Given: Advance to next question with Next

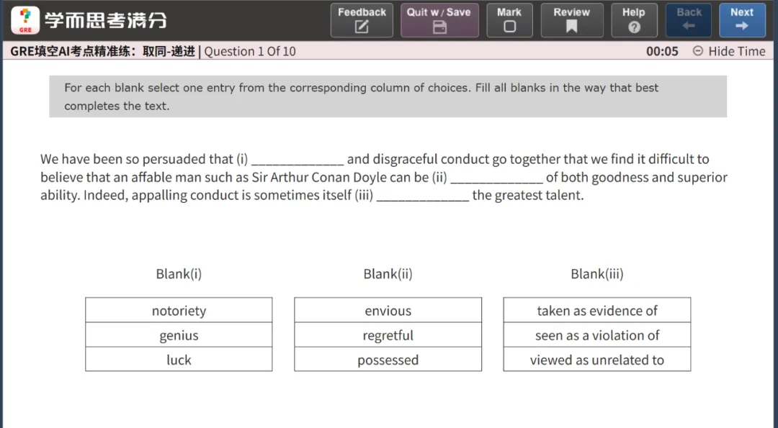Looking at the screenshot, I should pyautogui.click(x=742, y=20).
